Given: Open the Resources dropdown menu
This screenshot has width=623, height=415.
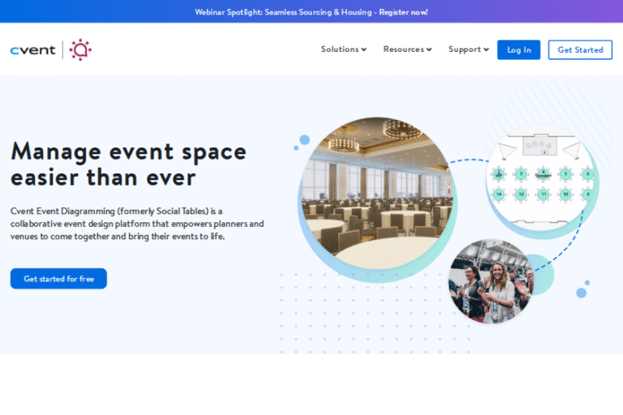Looking at the screenshot, I should (x=407, y=49).
